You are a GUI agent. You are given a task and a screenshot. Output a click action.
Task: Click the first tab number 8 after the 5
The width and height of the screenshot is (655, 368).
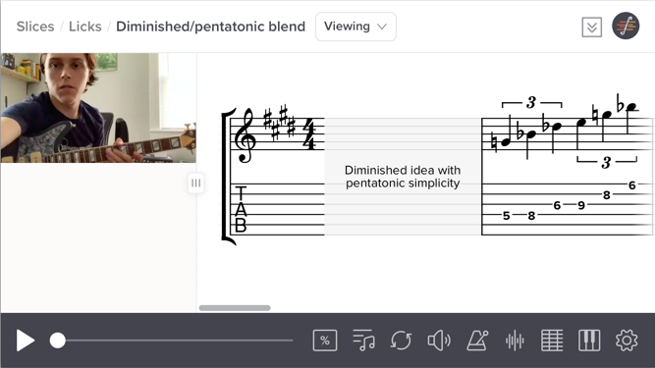point(531,216)
